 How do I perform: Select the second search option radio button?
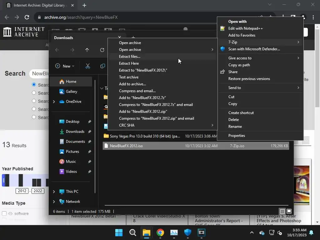coord(34,93)
